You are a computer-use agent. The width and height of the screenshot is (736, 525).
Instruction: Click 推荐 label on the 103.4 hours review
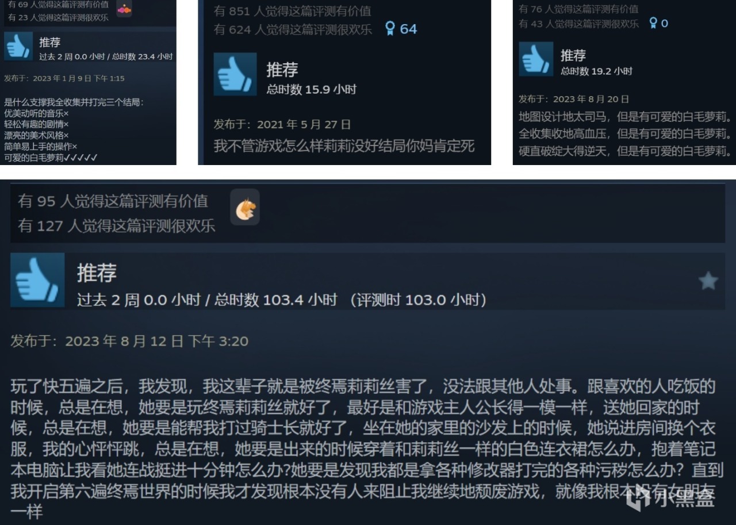(97, 272)
